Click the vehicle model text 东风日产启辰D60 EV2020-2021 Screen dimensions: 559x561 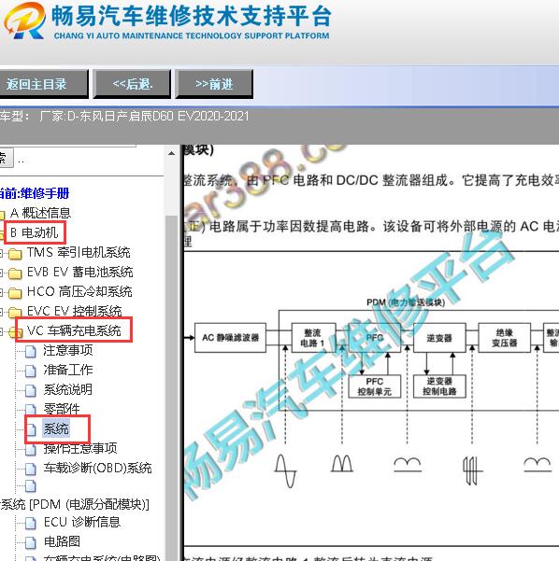[164, 117]
